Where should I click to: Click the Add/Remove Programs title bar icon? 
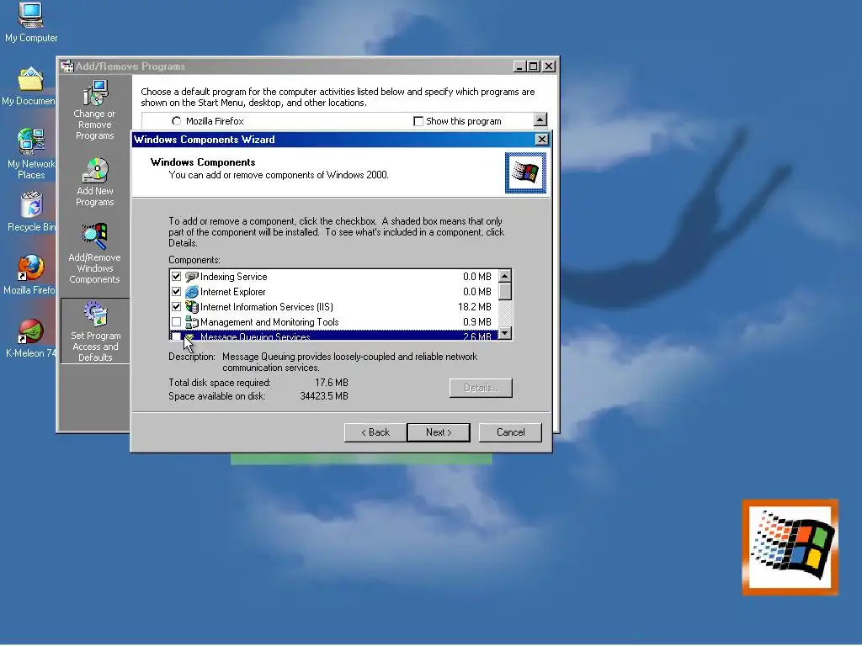coord(67,66)
